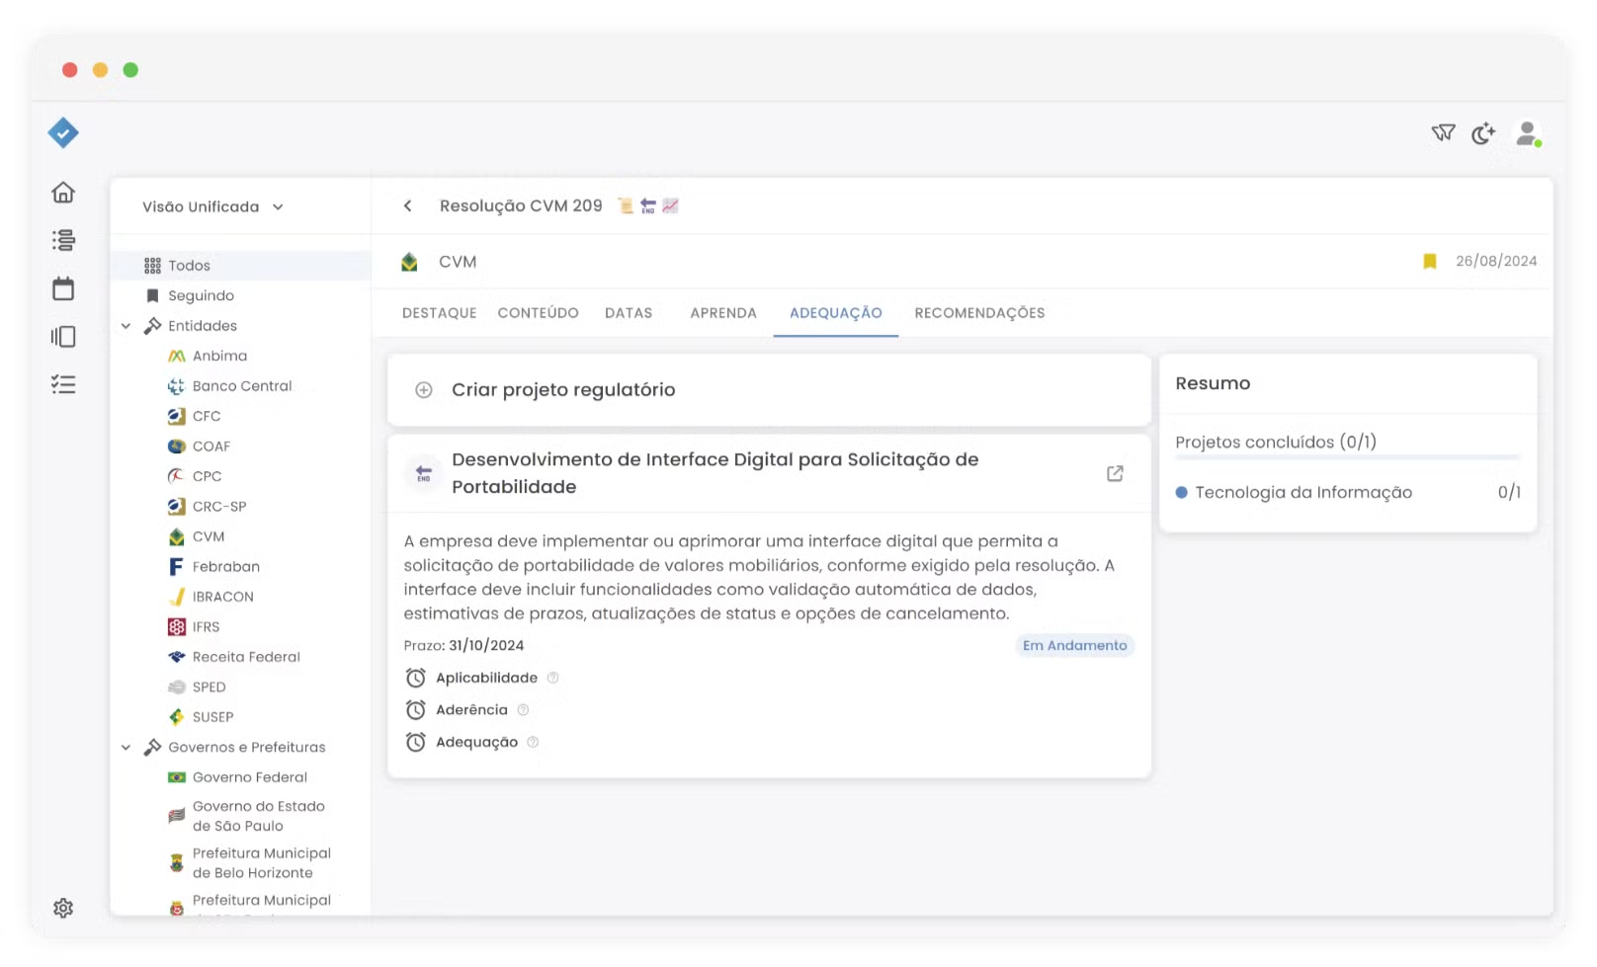Select Banco Central entity
Viewport: 1597px width, 967px height.
(242, 386)
